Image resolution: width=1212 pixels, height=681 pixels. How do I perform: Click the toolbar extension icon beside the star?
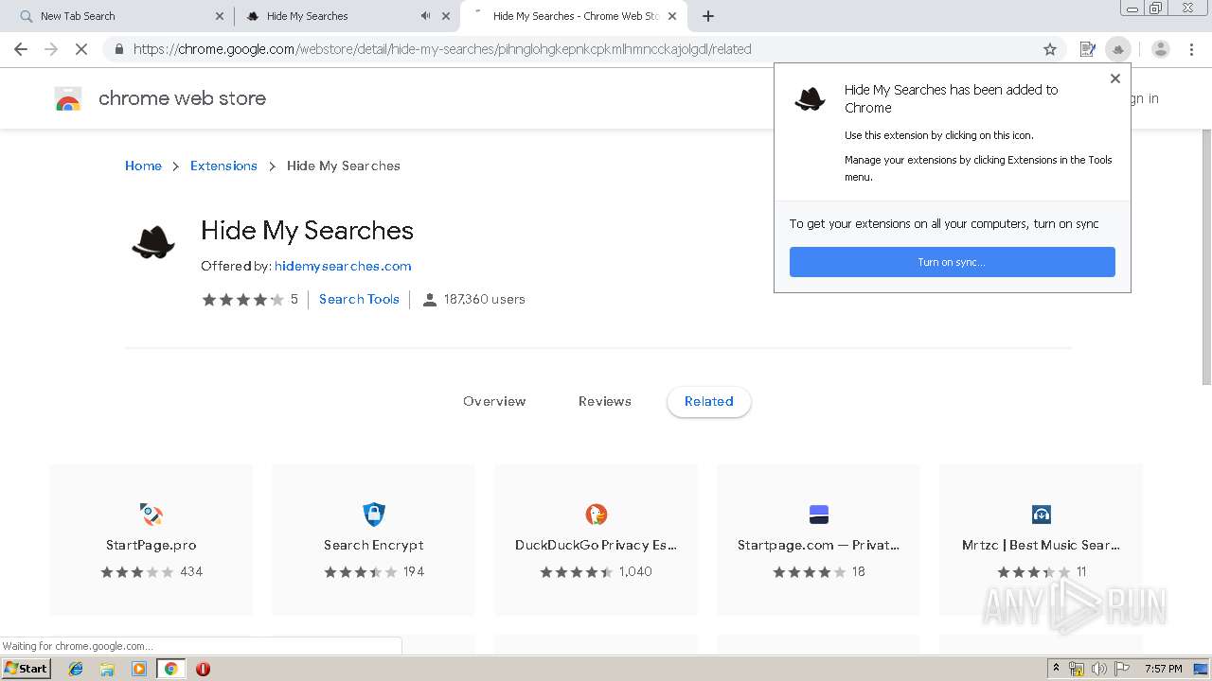tap(1088, 49)
